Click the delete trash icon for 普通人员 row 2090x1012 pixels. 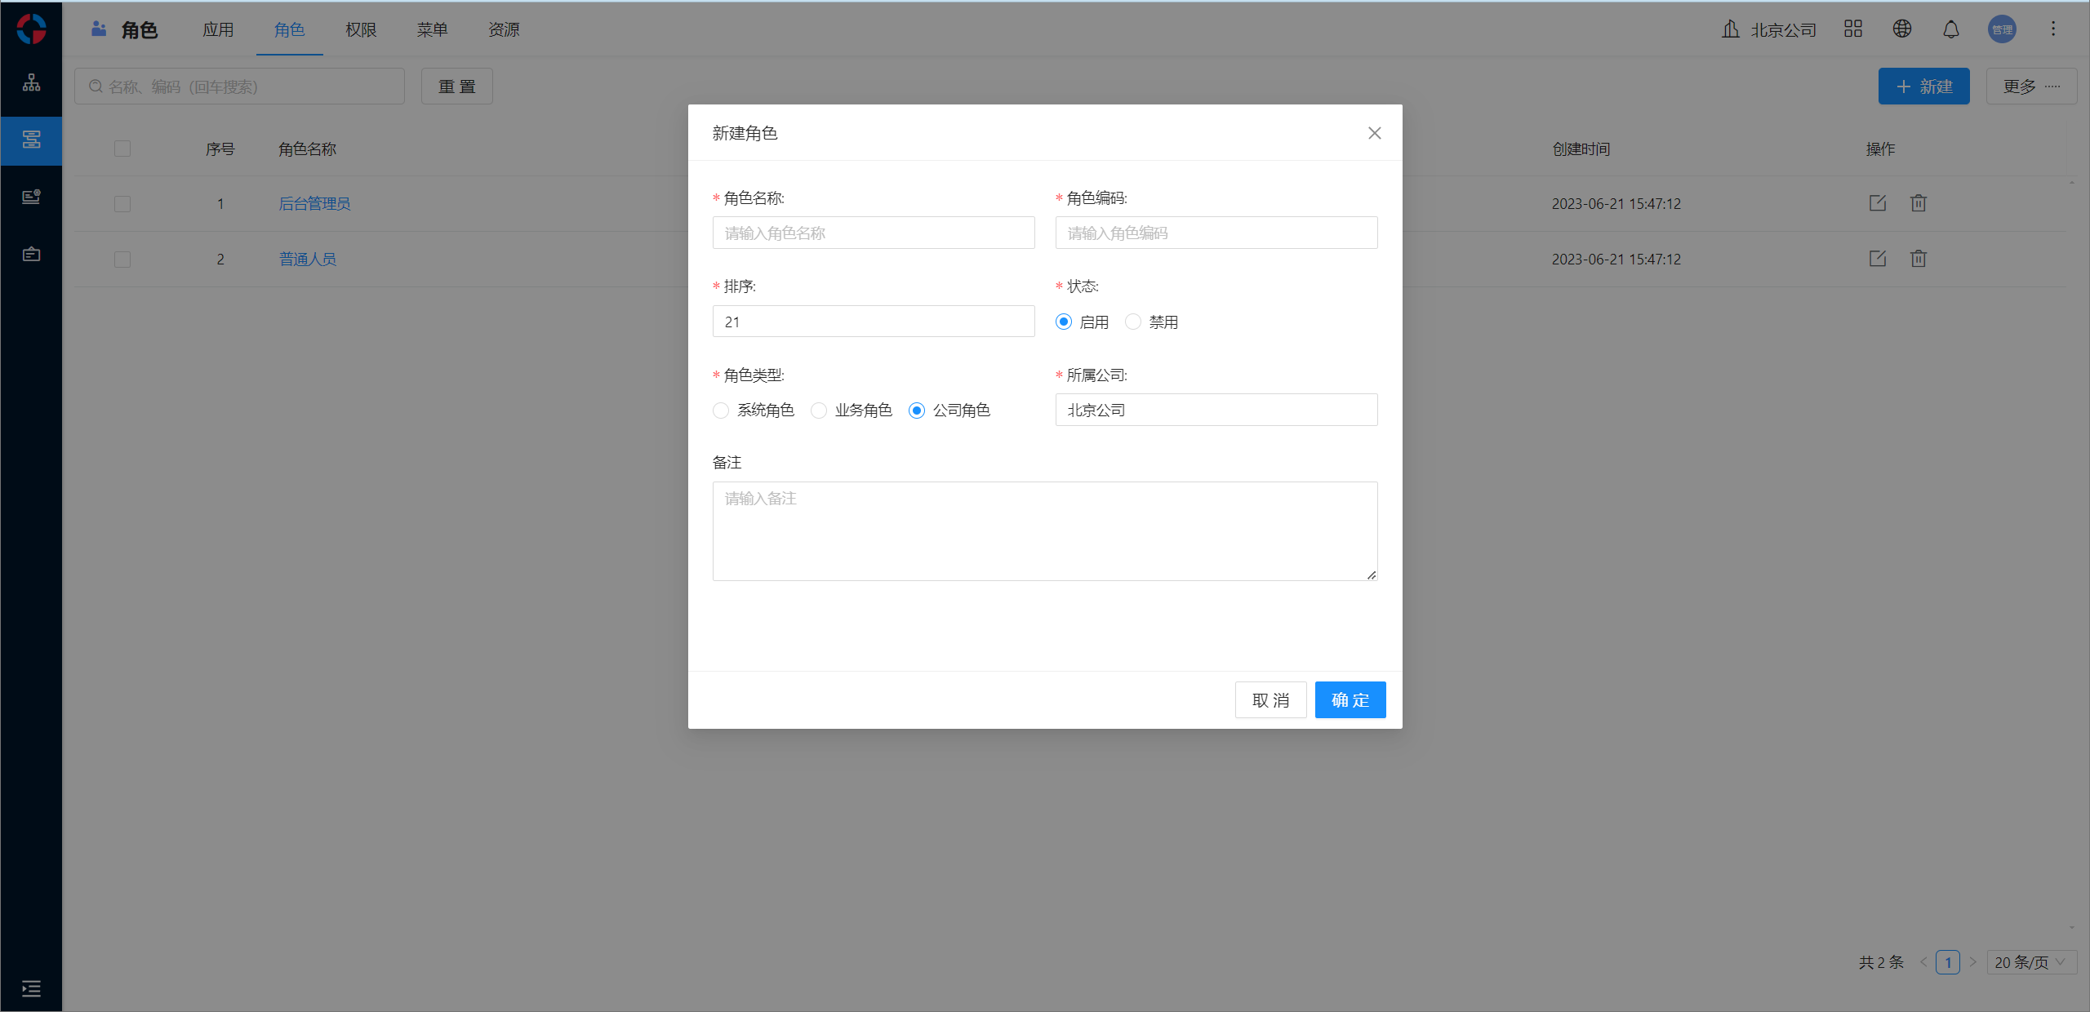(x=1918, y=259)
